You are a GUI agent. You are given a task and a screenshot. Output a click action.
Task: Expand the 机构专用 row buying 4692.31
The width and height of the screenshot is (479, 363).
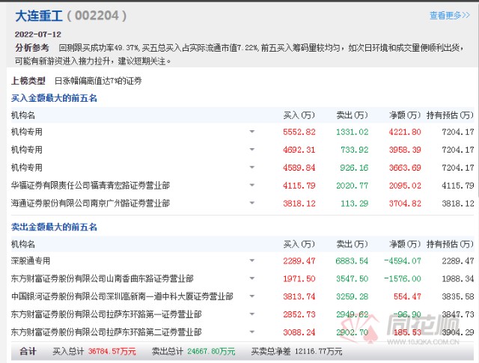(252, 150)
